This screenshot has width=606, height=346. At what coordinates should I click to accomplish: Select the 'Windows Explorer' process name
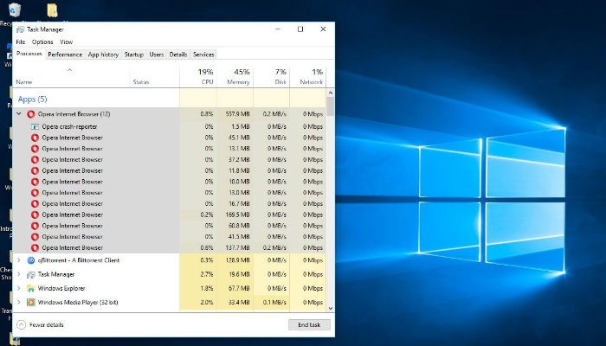[61, 288]
